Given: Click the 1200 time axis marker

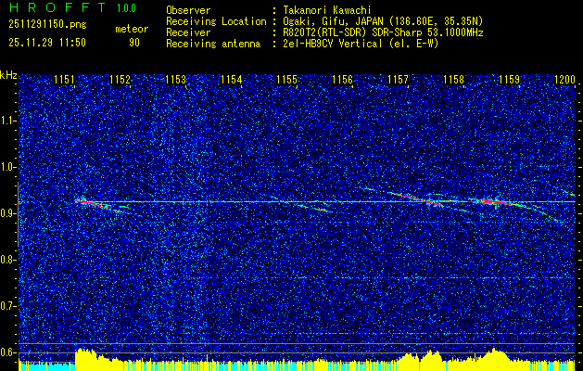Looking at the screenshot, I should point(564,80).
